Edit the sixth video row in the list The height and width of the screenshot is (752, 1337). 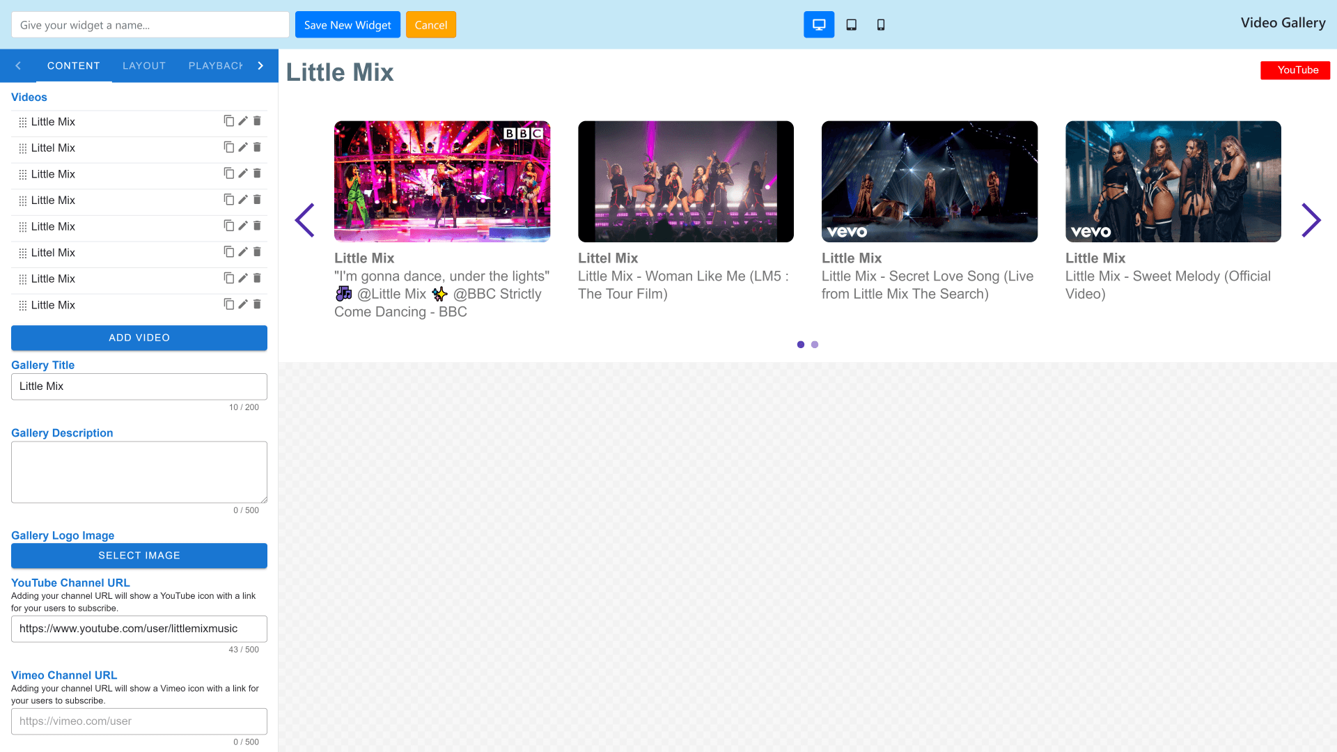tap(243, 252)
